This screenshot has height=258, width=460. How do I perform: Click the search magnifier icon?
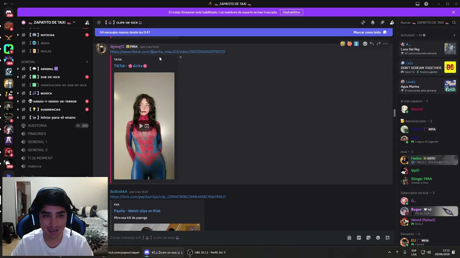point(454,23)
